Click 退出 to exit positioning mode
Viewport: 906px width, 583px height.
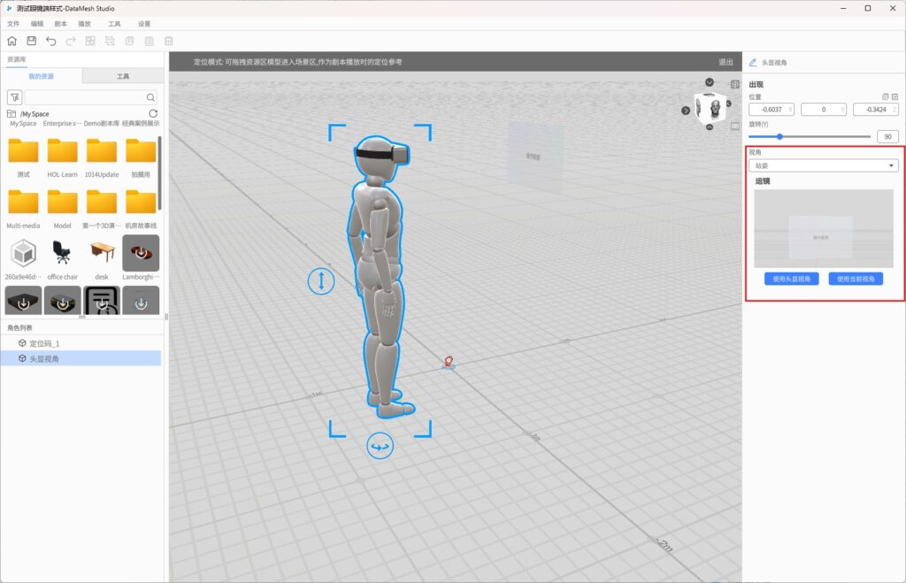tap(726, 62)
